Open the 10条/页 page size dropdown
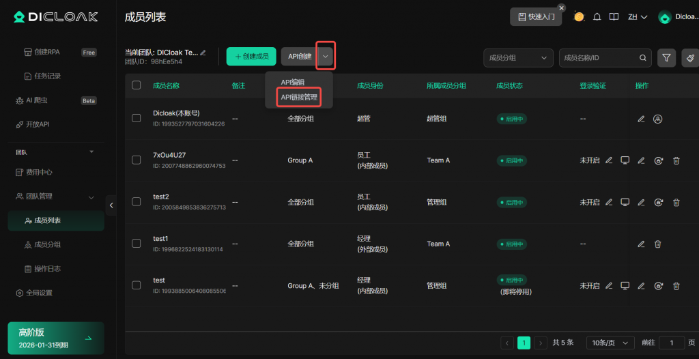Image resolution: width=699 pixels, height=359 pixels. click(x=610, y=343)
